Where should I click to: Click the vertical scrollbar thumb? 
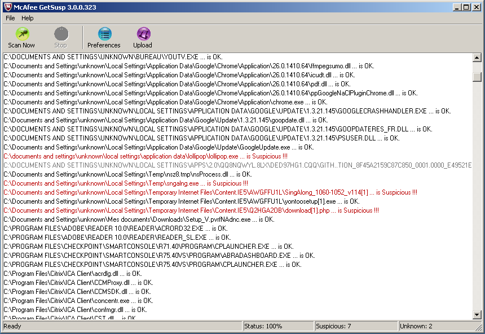point(477,77)
